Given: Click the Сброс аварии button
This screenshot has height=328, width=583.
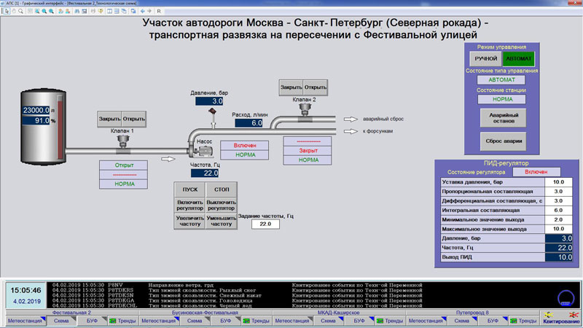Looking at the screenshot, I should pos(504,141).
